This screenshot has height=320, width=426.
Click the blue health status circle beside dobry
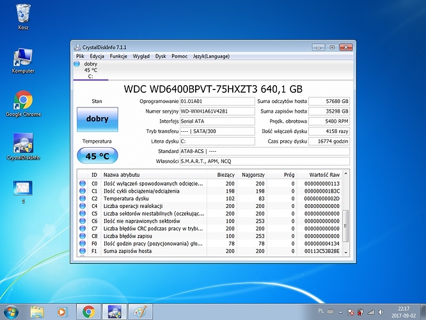77,64
